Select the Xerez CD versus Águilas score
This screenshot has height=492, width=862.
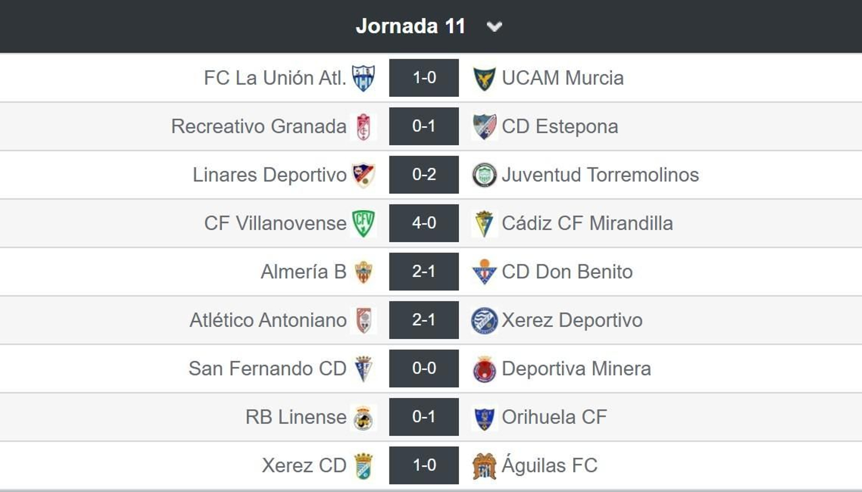pos(423,465)
